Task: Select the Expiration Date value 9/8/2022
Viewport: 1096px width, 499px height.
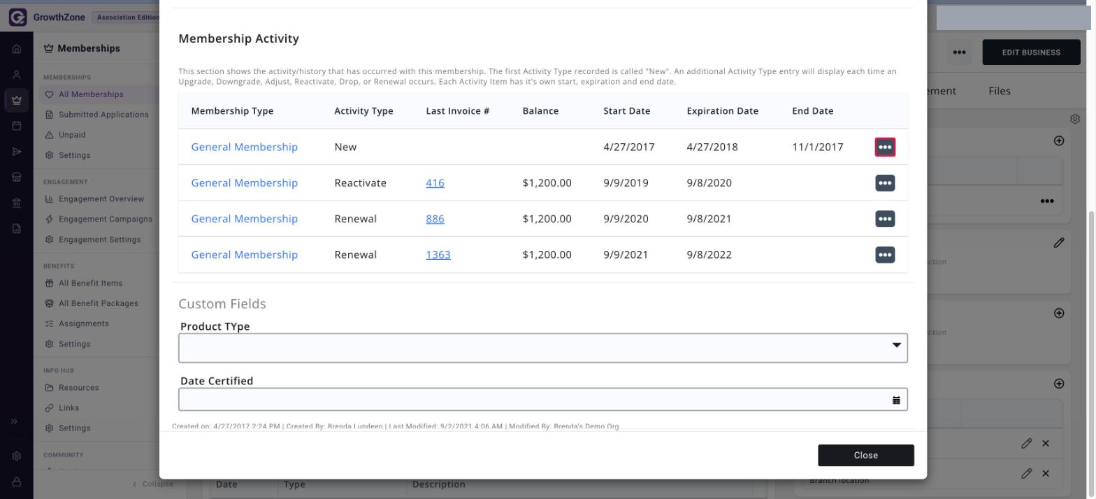Action: (709, 255)
